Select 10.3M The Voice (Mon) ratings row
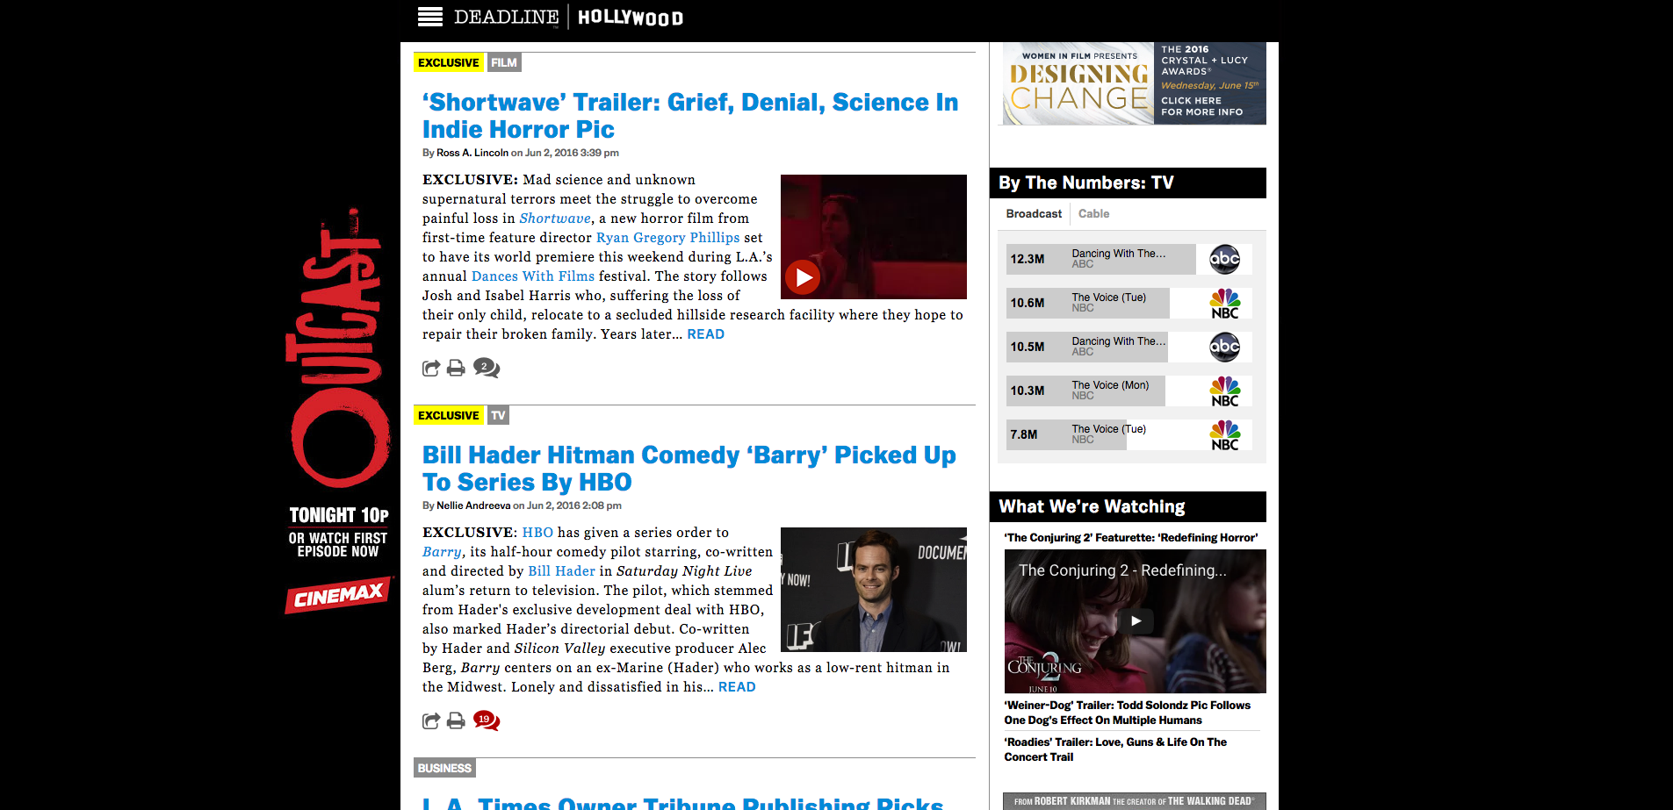This screenshot has height=810, width=1673. (x=1129, y=391)
